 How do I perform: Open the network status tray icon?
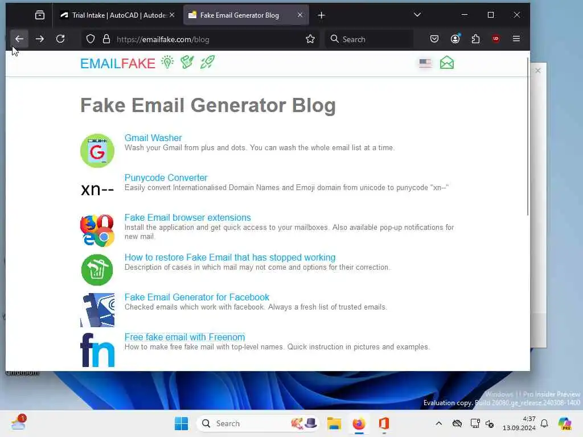[x=474, y=423]
